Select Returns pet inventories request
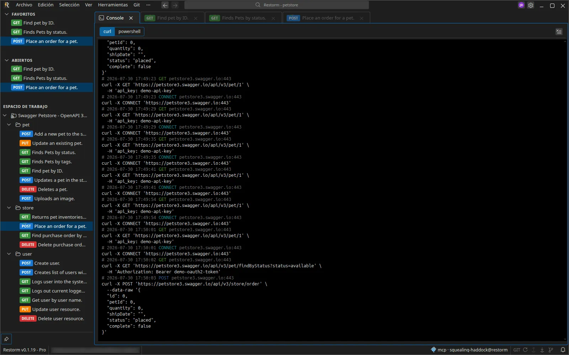Viewport: 569px width, 355px height. pyautogui.click(x=47, y=217)
